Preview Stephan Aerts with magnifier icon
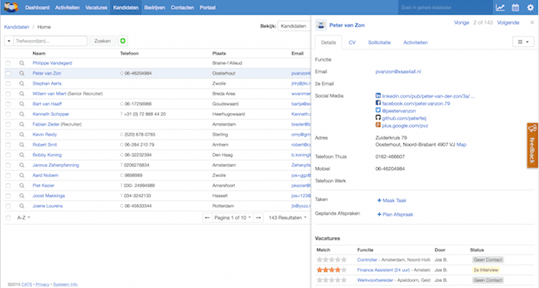 pos(22,83)
